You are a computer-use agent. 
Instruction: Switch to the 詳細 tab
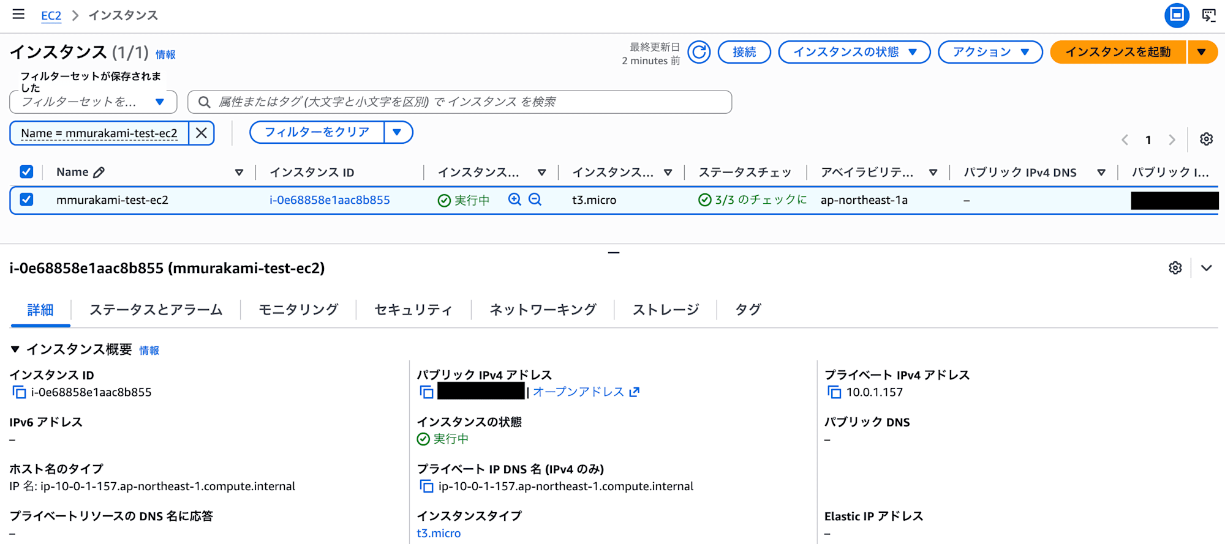[x=40, y=310]
